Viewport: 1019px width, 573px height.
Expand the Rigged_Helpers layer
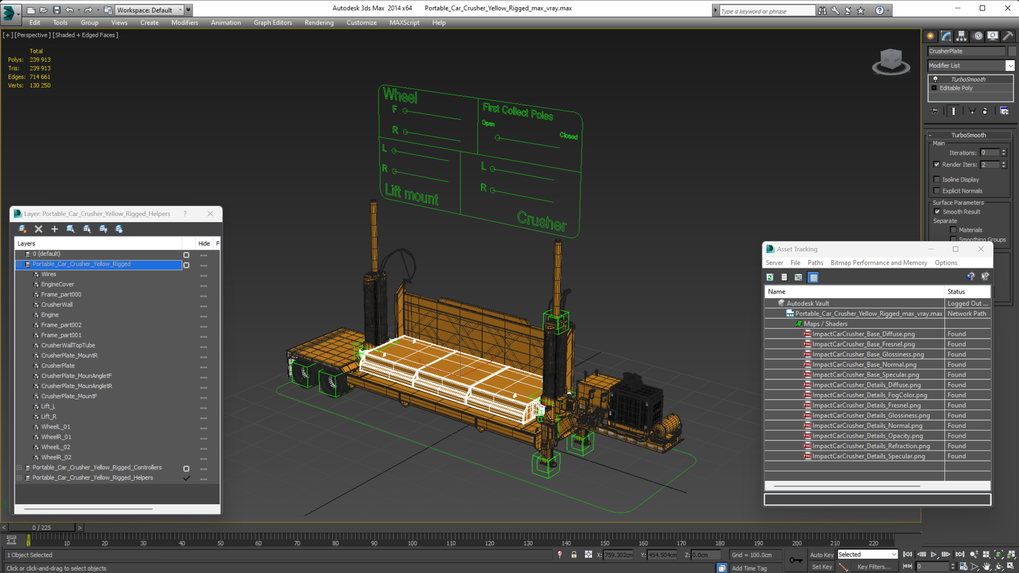(x=19, y=478)
